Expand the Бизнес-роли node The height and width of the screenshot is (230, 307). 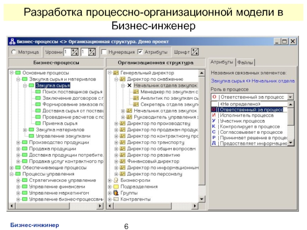click(110, 180)
